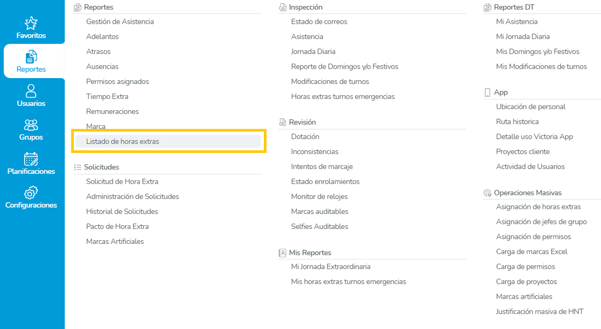Open Listado de horas extras report
Image resolution: width=601 pixels, height=329 pixels.
123,142
